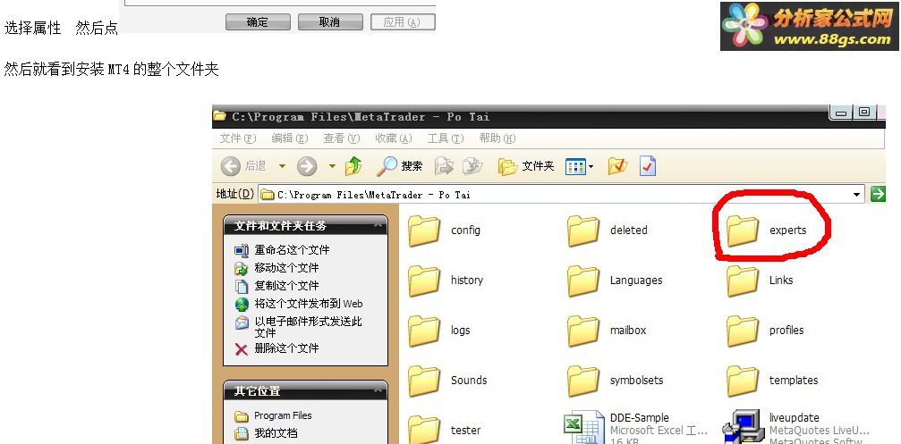Click the Forward arrow button
Screen dimensions: 901x444
(x=307, y=166)
